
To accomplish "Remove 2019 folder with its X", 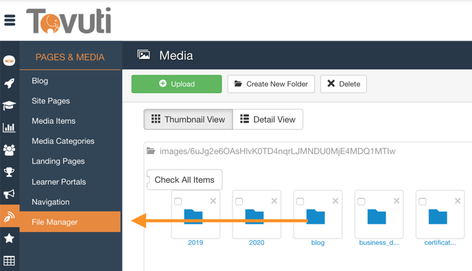I will 213,201.
